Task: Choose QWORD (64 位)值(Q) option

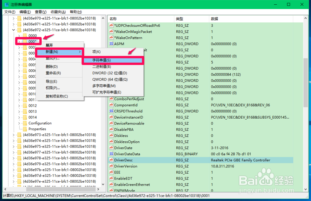Action: click(113, 79)
